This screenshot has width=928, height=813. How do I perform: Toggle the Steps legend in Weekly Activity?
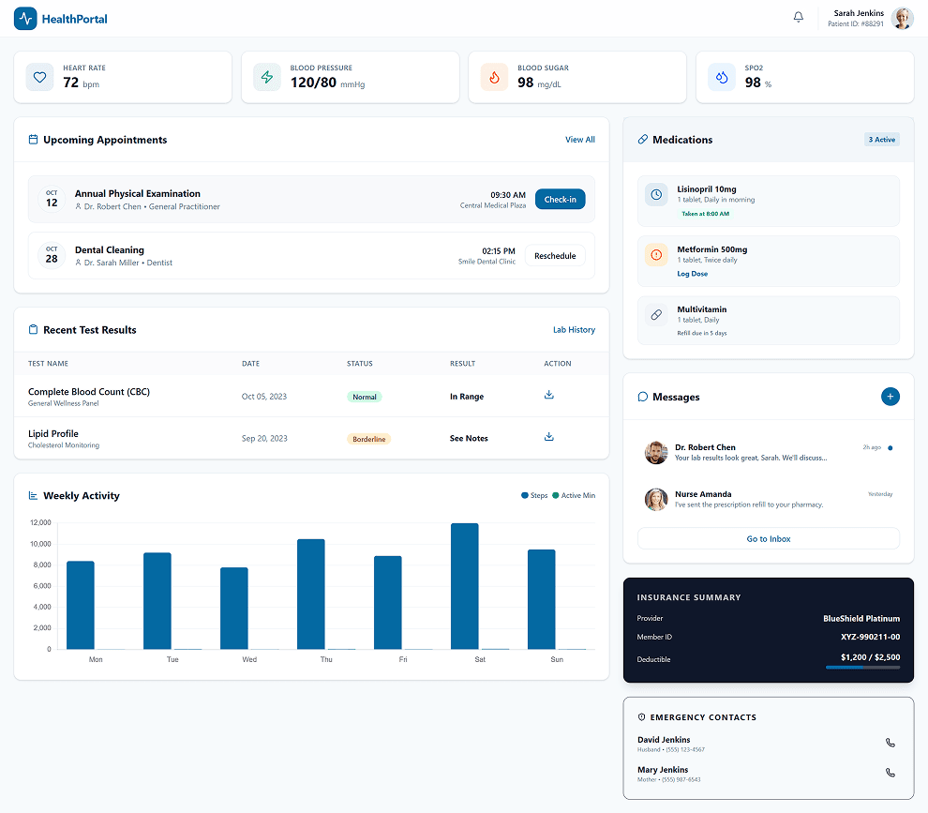(x=534, y=496)
